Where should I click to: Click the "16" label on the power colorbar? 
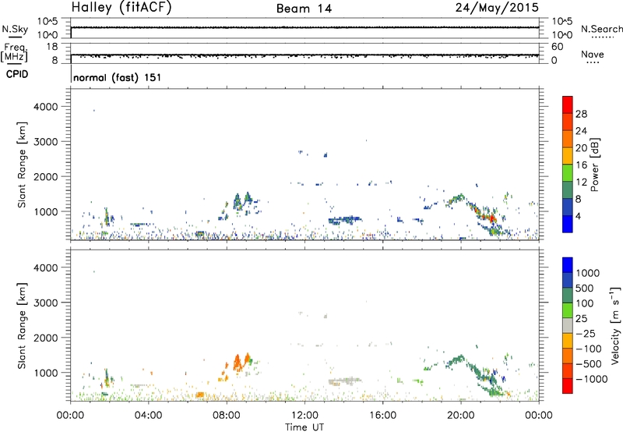point(581,165)
